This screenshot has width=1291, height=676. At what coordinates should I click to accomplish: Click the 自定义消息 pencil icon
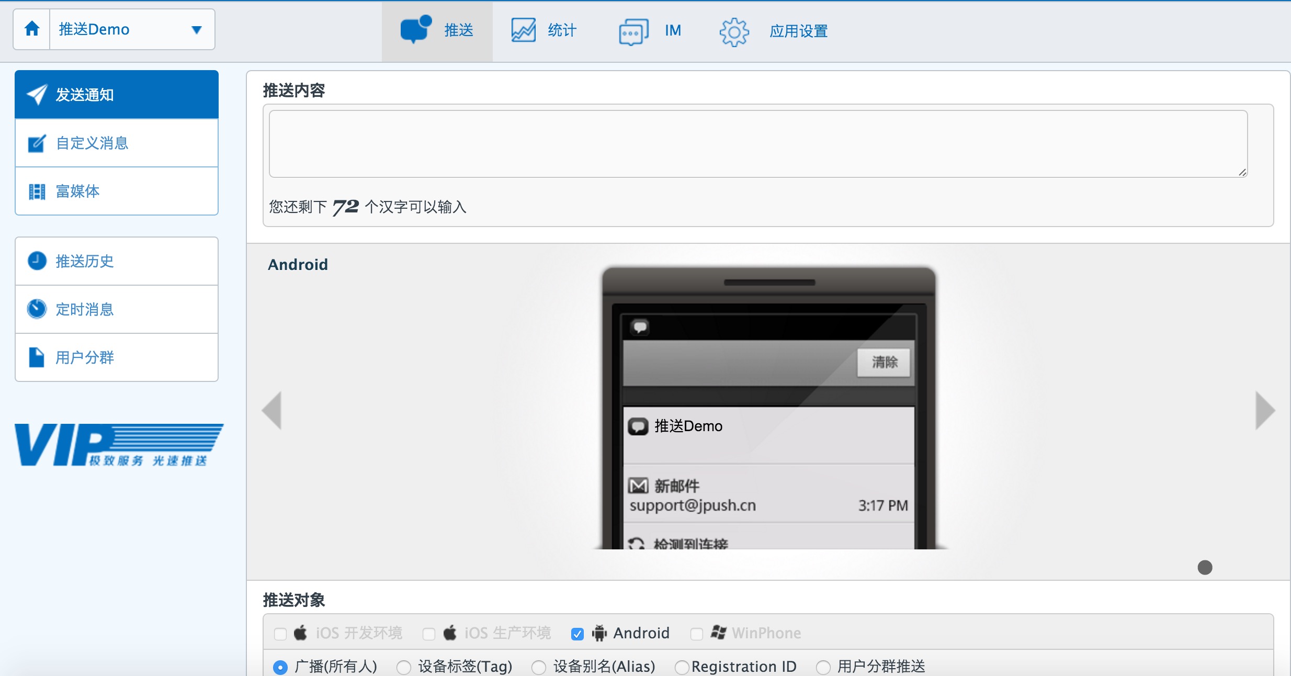point(37,143)
